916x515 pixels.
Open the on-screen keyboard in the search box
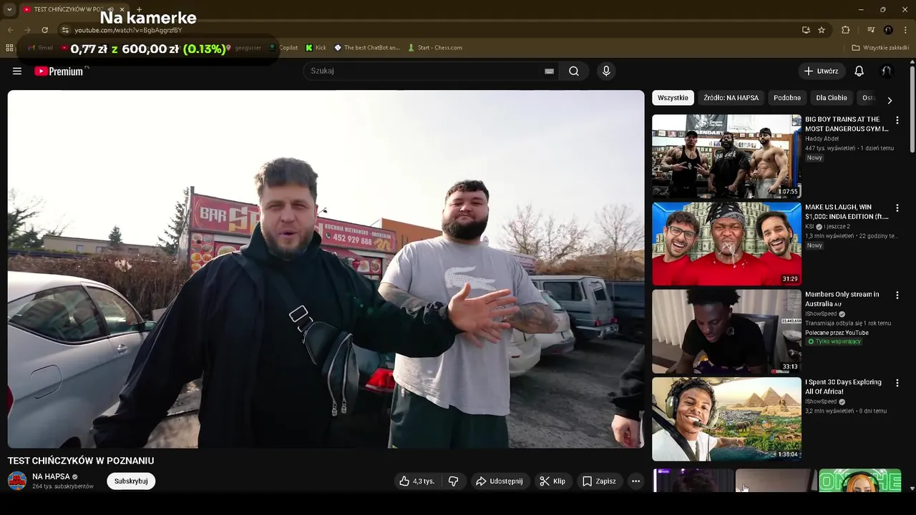[549, 71]
